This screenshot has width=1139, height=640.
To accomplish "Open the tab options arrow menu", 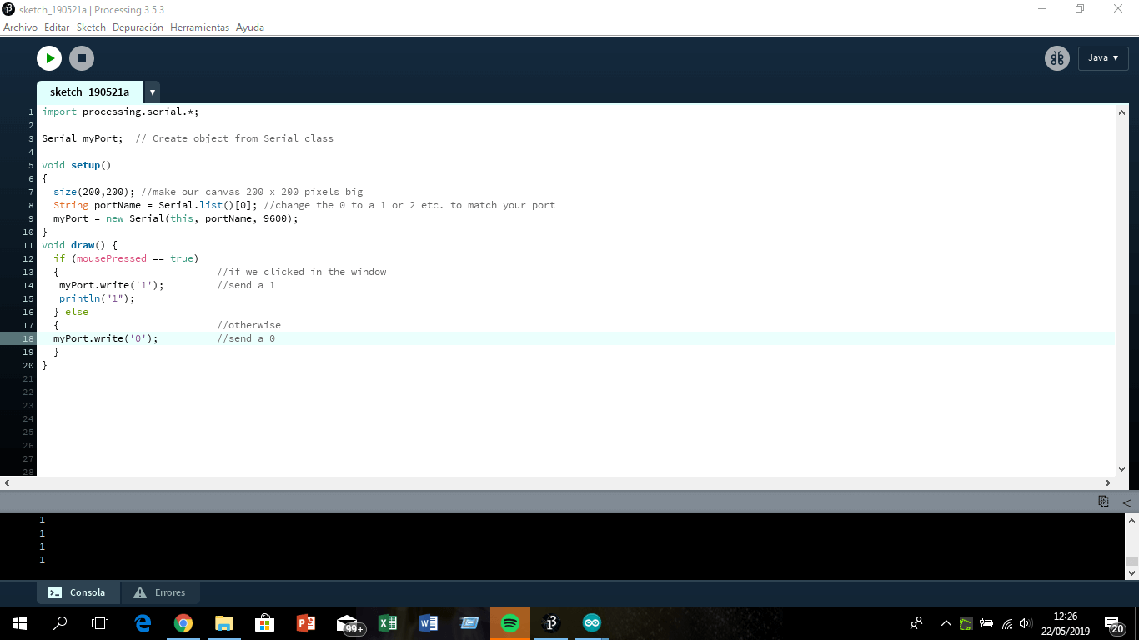I will coord(152,92).
